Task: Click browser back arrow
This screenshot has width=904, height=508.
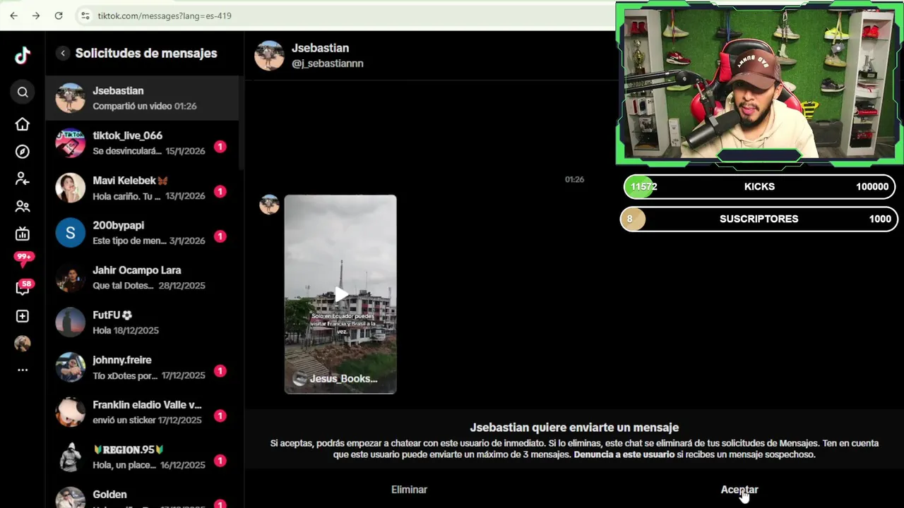Action: [x=13, y=16]
